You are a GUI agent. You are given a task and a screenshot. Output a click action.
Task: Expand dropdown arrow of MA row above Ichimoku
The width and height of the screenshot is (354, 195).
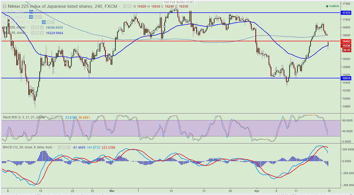25,17
